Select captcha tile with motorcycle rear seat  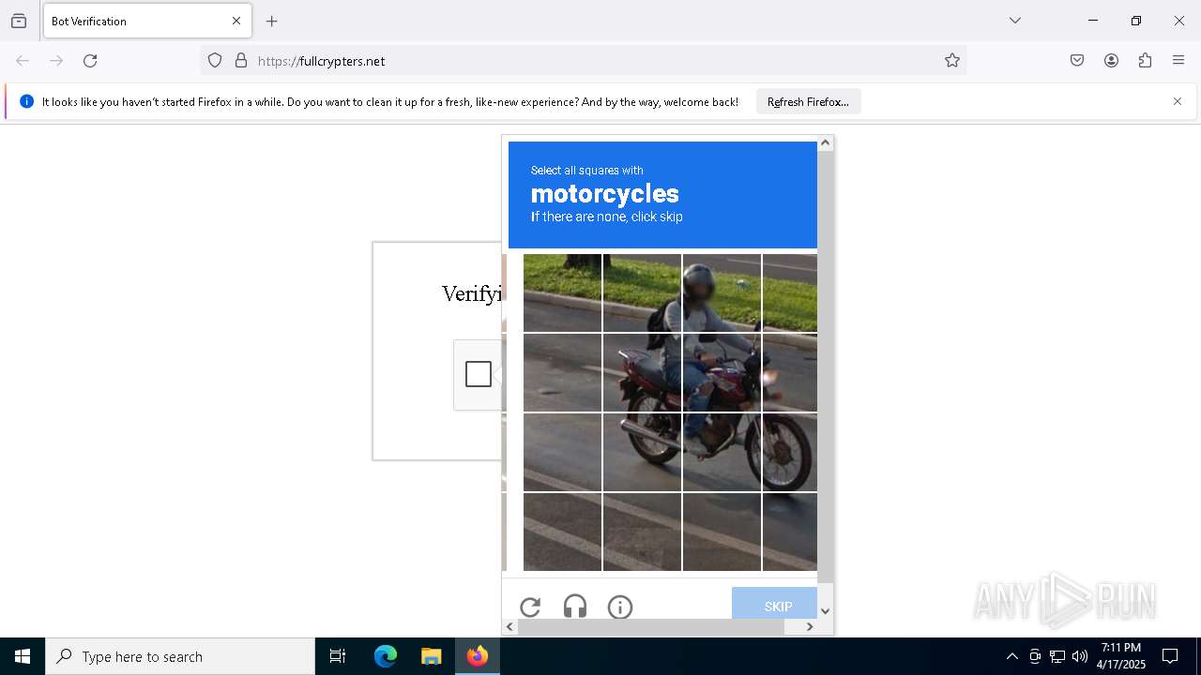tap(642, 372)
